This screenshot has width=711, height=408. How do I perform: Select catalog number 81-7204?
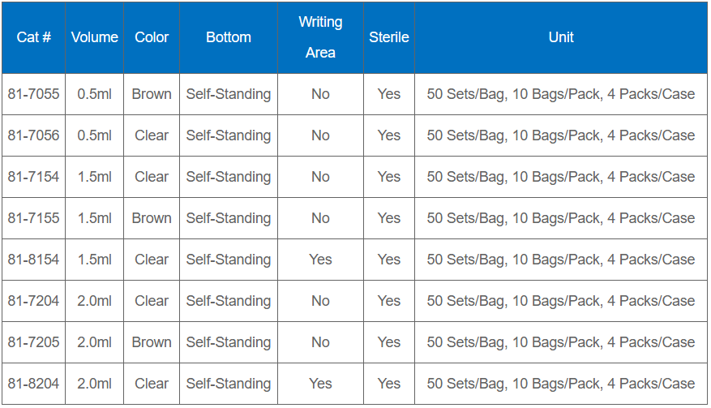[x=33, y=301]
